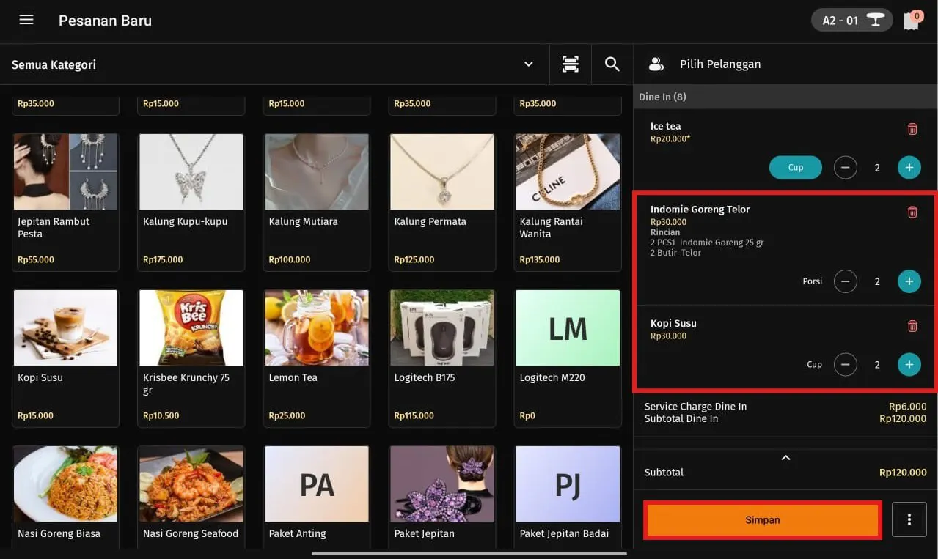Viewport: 938px width, 559px height.
Task: Open the Semua Kategori dropdown
Action: coord(528,64)
